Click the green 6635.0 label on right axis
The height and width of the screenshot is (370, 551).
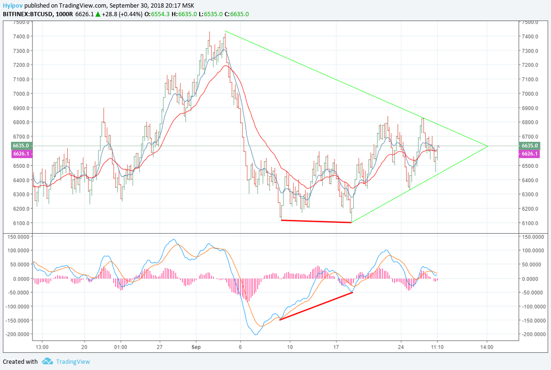(x=529, y=145)
